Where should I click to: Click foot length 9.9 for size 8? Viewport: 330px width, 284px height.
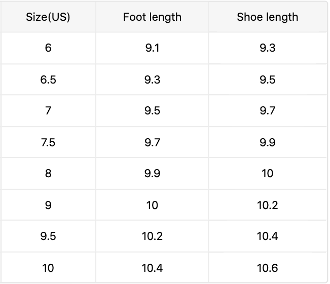(152, 174)
